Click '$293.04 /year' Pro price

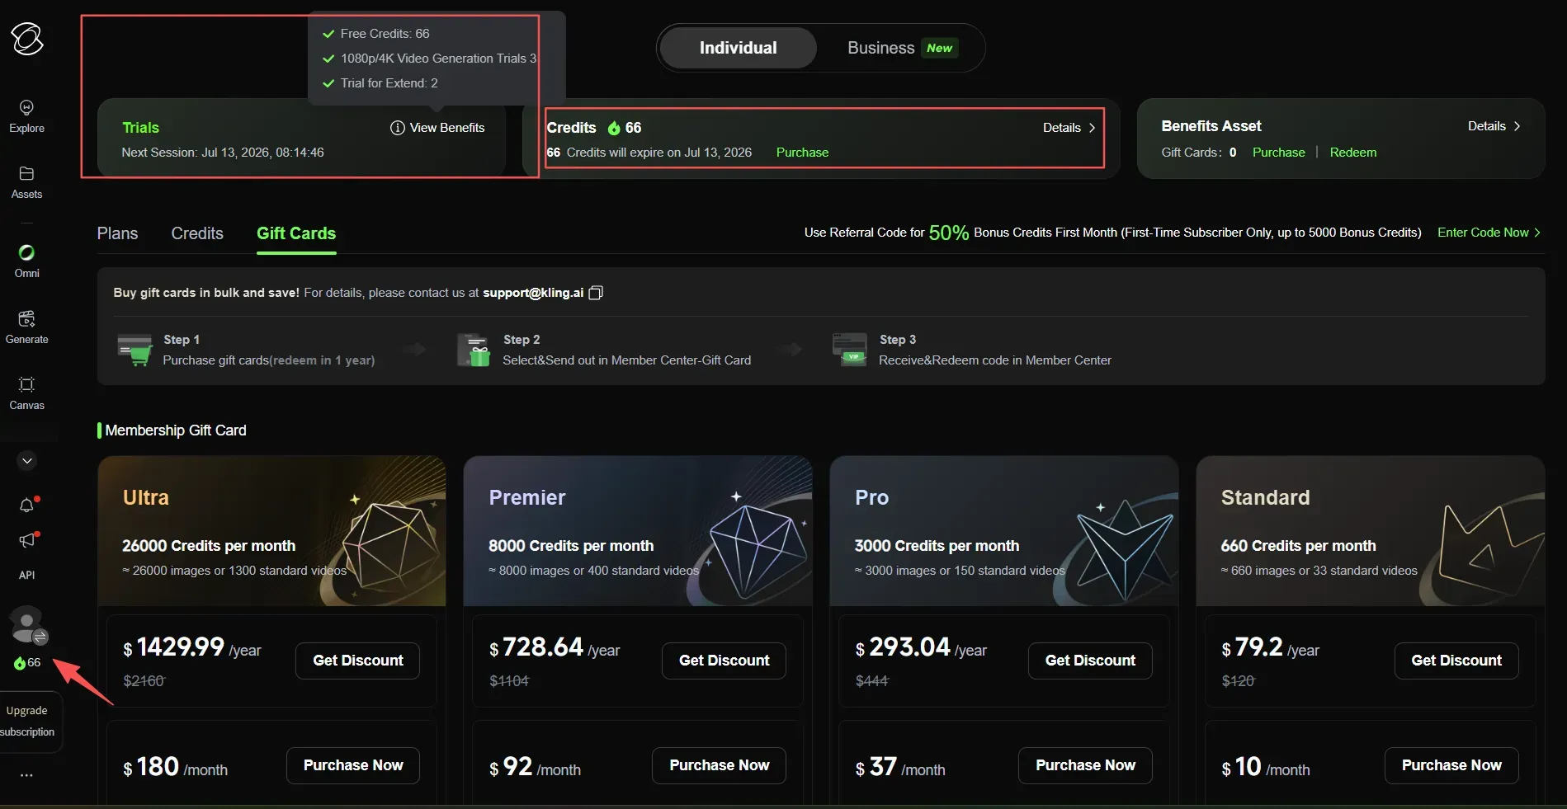pos(921,648)
